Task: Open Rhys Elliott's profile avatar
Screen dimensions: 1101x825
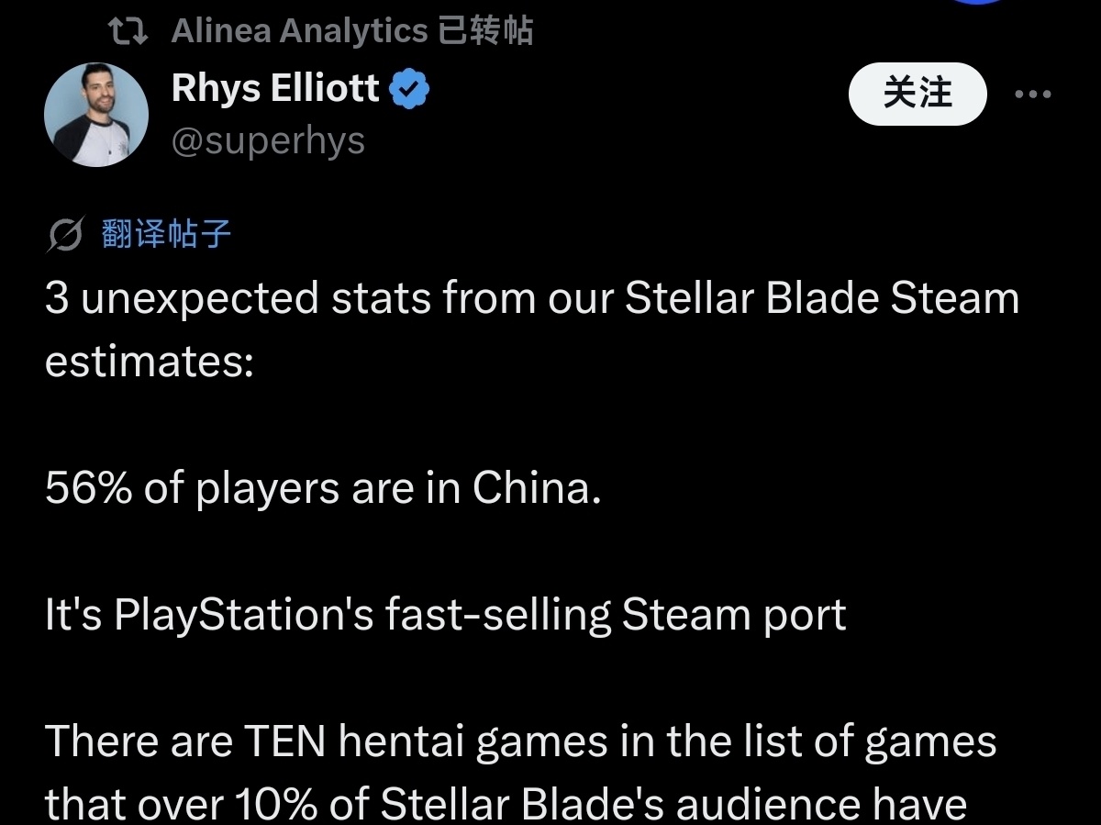Action: point(96,115)
